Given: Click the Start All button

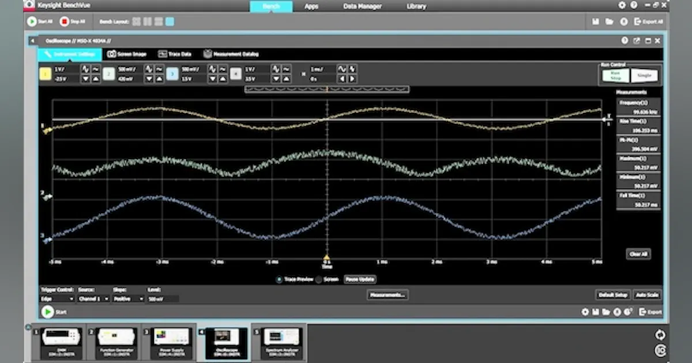Looking at the screenshot, I should [x=40, y=21].
